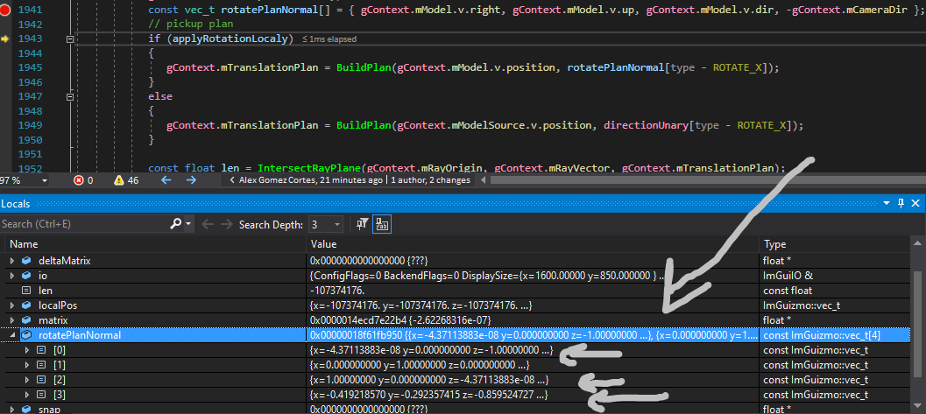Image resolution: width=926 pixels, height=414 pixels.
Task: Click the red error count icon
Action: tap(79, 180)
